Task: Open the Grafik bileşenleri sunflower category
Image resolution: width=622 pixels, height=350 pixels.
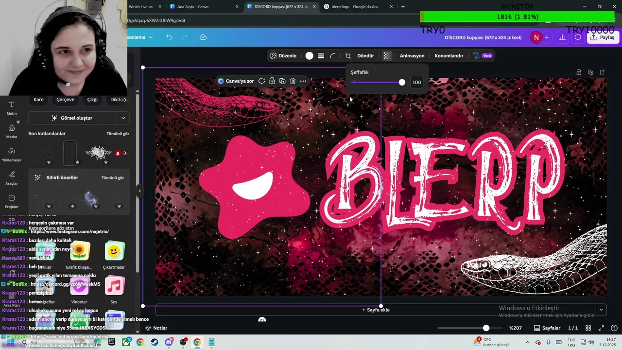Action: tap(80, 255)
